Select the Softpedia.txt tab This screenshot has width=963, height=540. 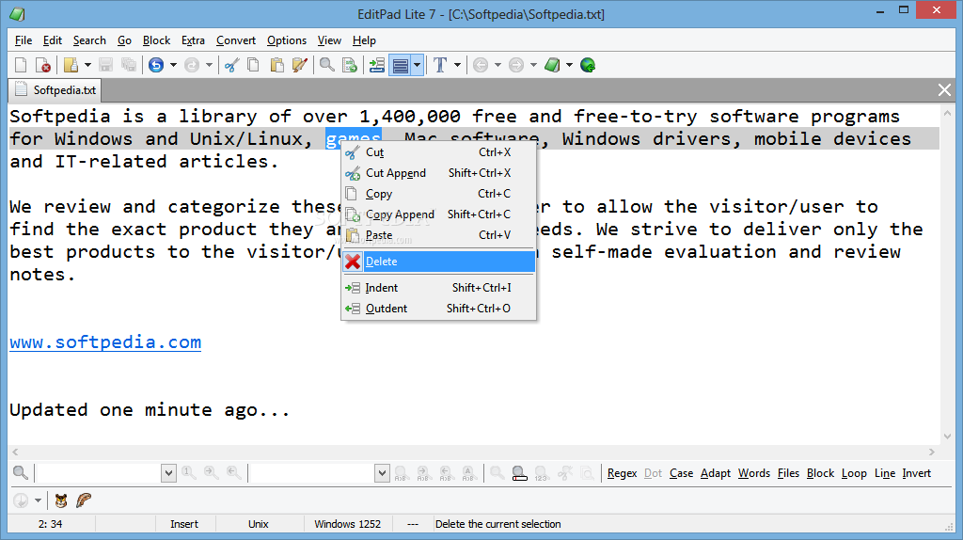pos(55,90)
